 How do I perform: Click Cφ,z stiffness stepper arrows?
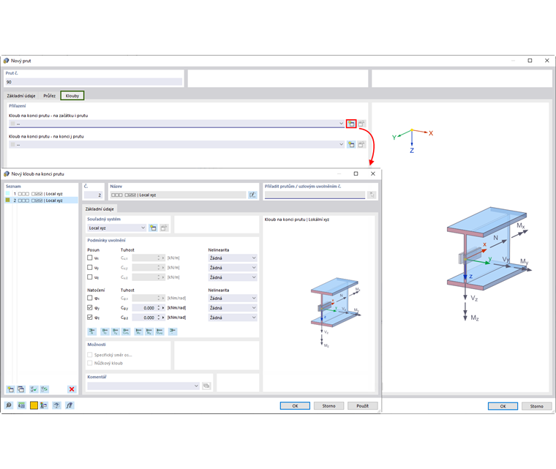pyautogui.click(x=159, y=318)
